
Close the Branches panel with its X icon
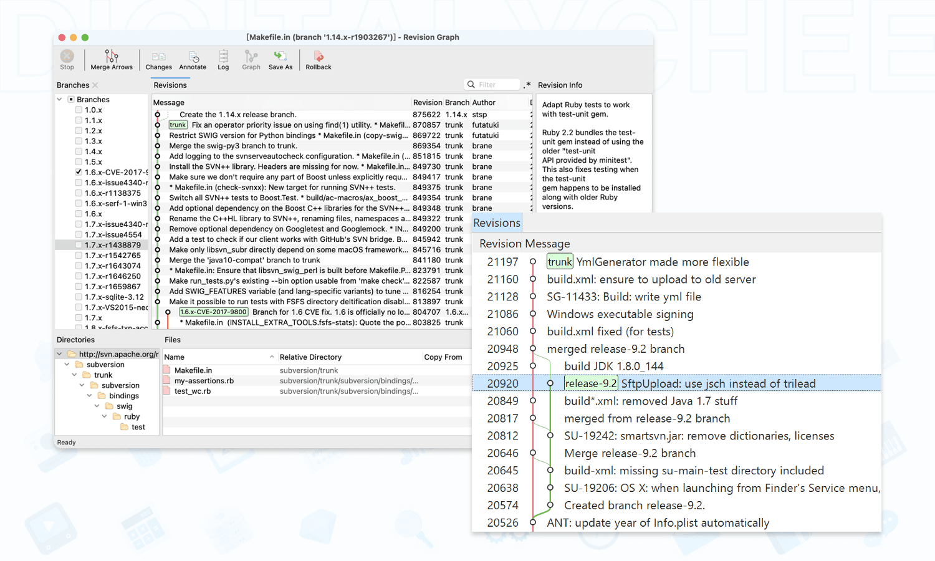click(95, 85)
